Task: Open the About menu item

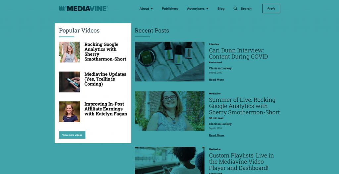Action: coord(144,9)
